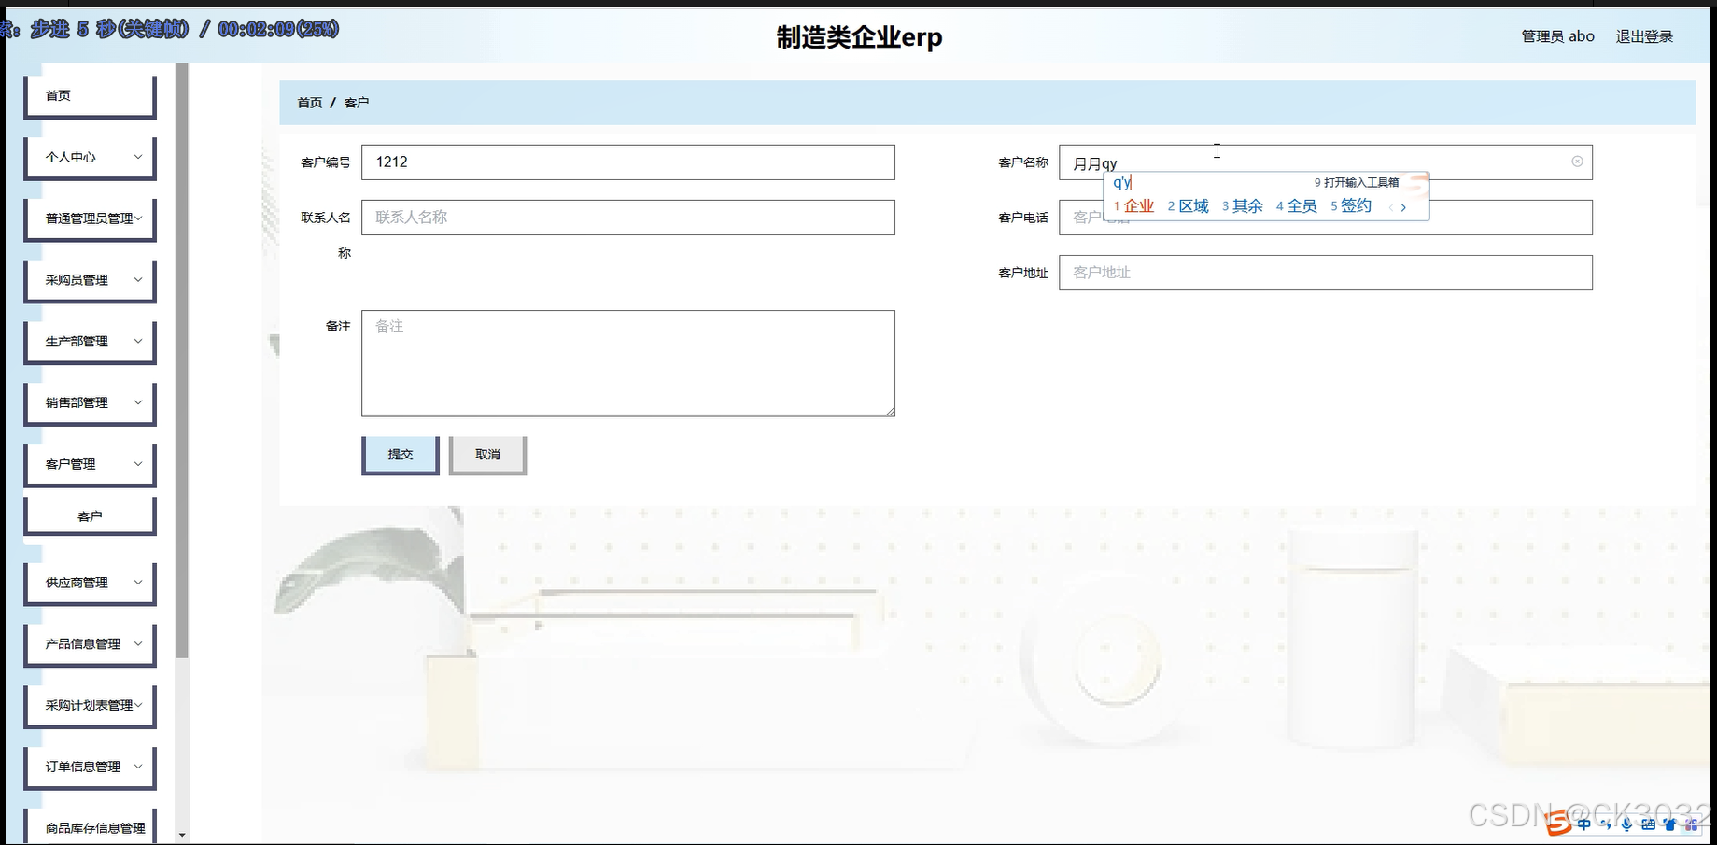Viewport: 1717px width, 845px height.
Task: Select candidate 企业 from the IME popup
Action: click(x=1141, y=205)
